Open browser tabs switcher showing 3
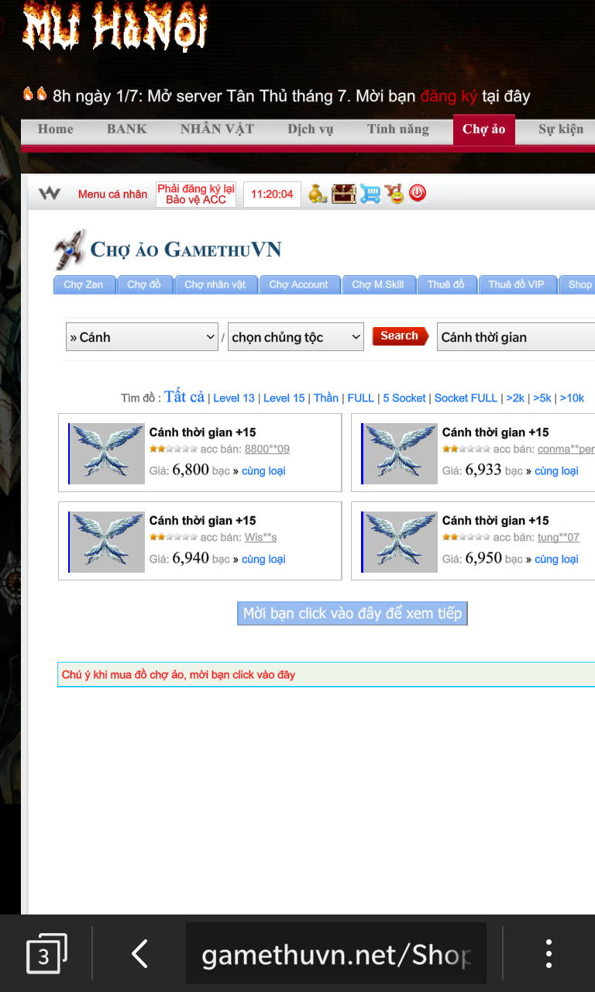595x992 pixels. (46, 954)
